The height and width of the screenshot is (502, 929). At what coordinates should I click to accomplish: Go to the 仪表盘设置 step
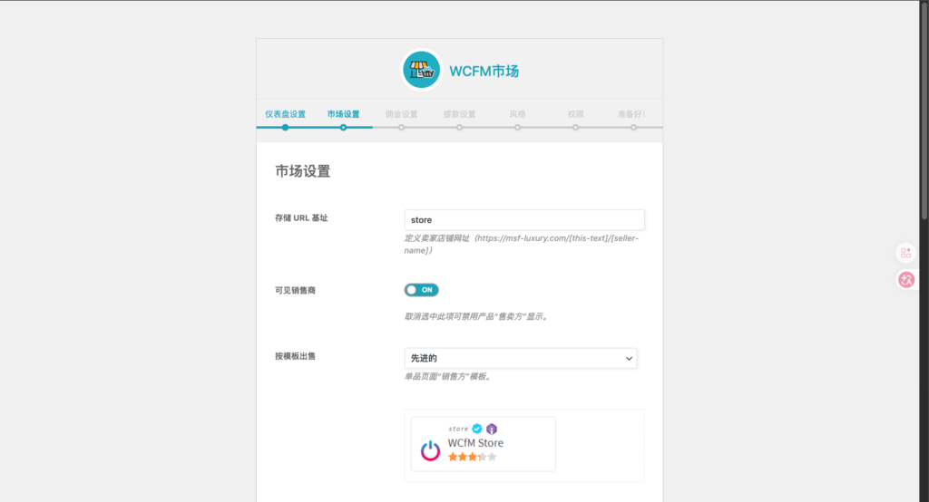point(285,114)
